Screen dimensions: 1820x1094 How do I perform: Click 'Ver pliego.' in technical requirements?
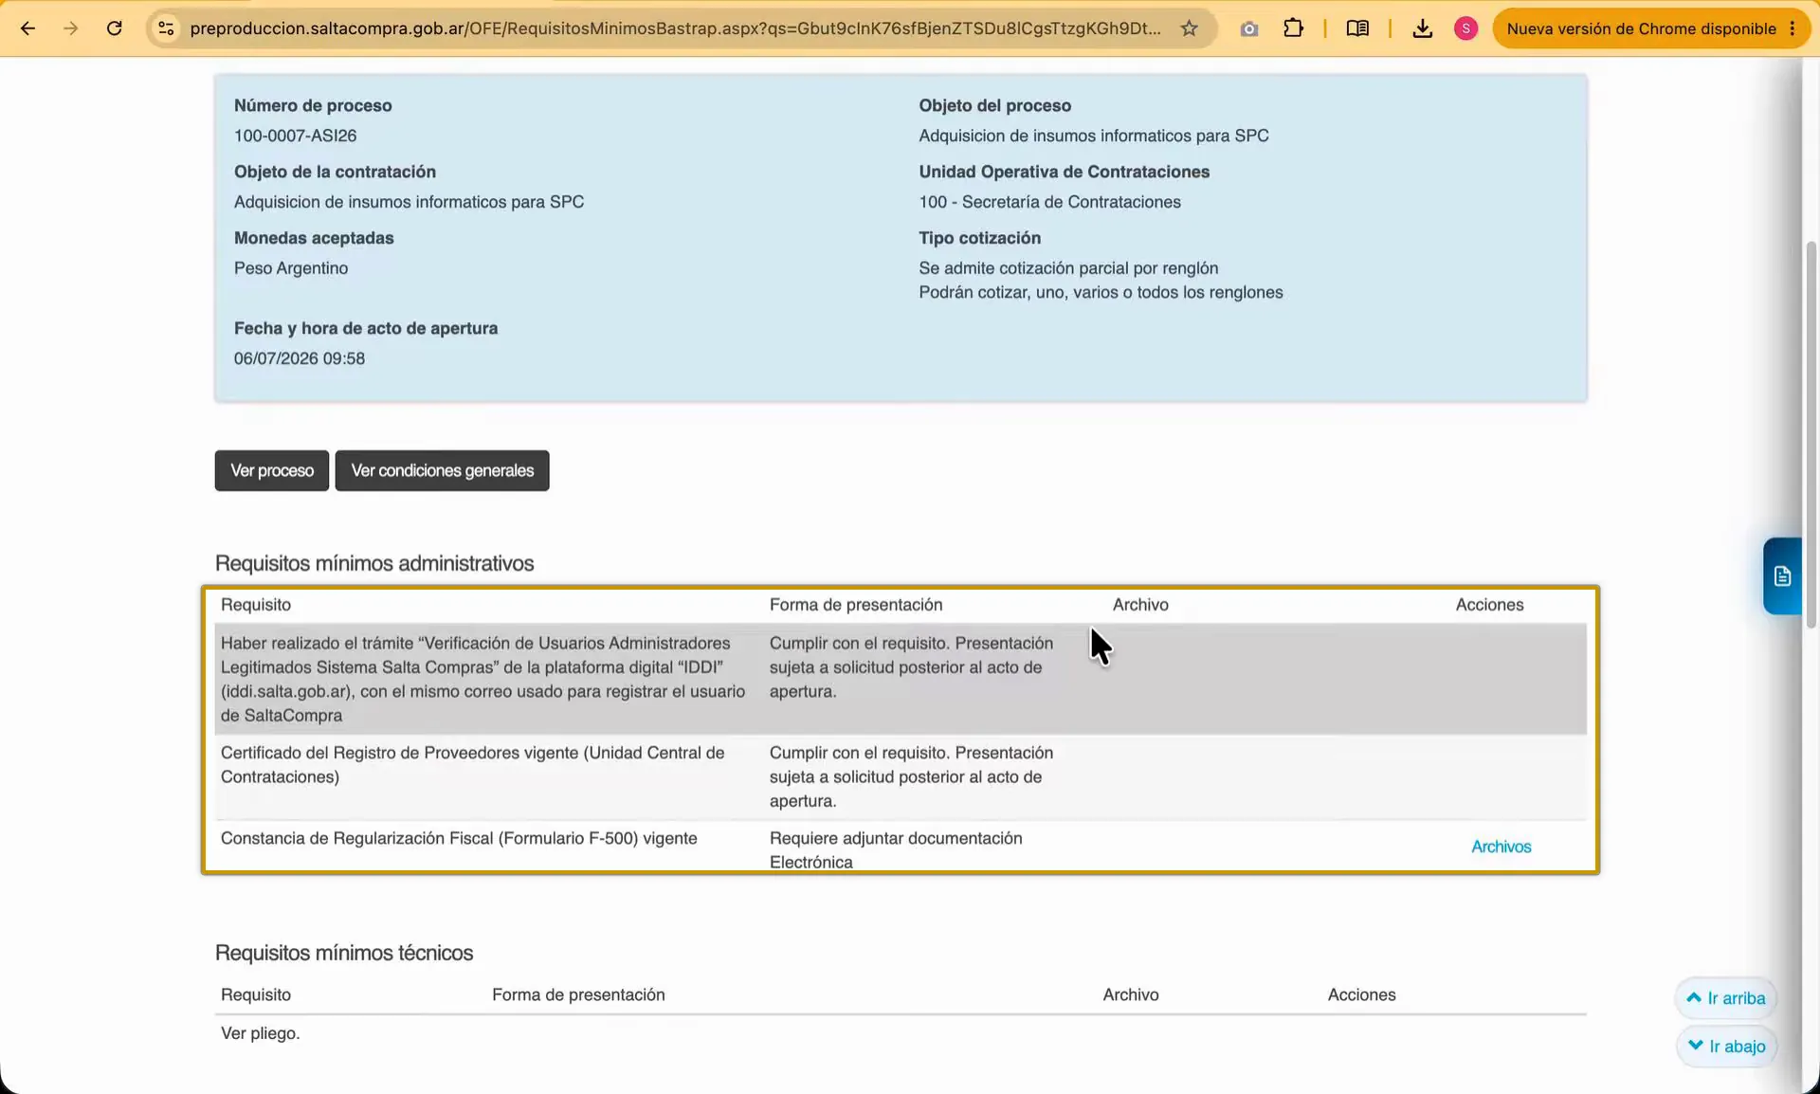point(261,1033)
